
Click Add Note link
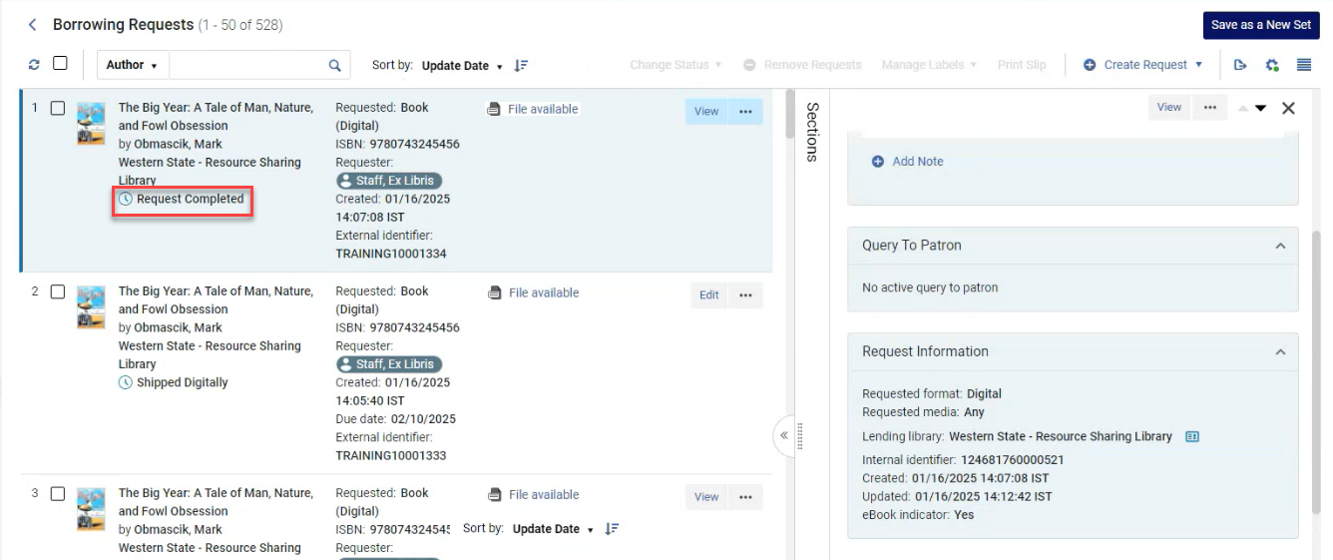[907, 162]
